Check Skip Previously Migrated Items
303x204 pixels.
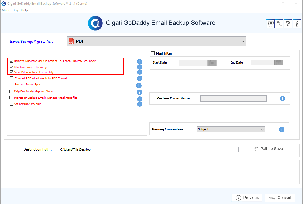(x=11, y=91)
